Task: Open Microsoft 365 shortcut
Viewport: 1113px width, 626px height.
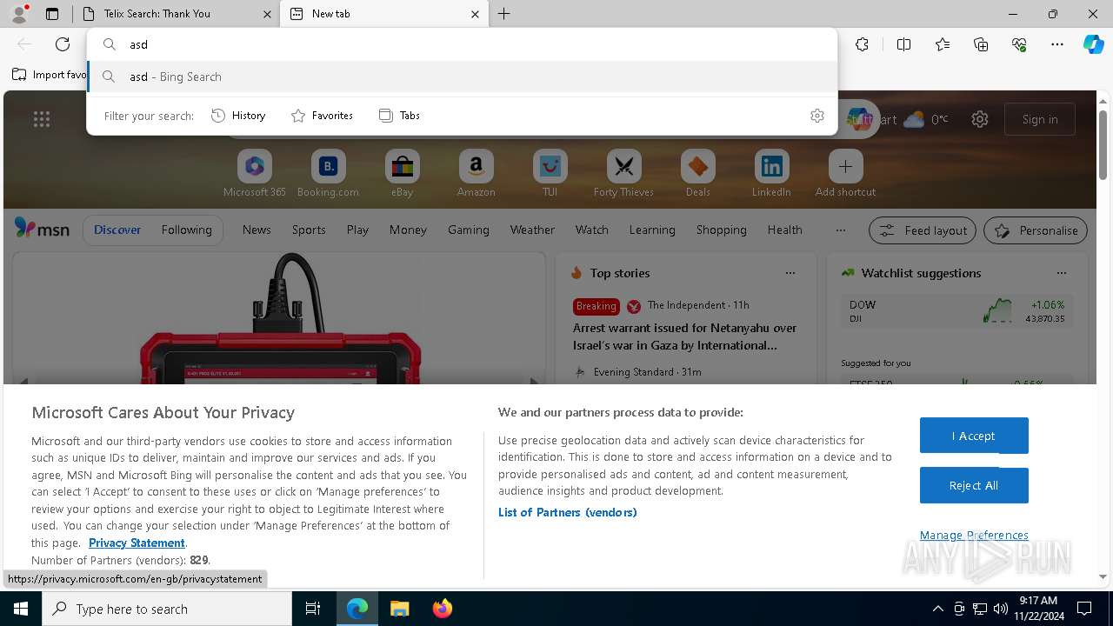Action: (x=255, y=174)
